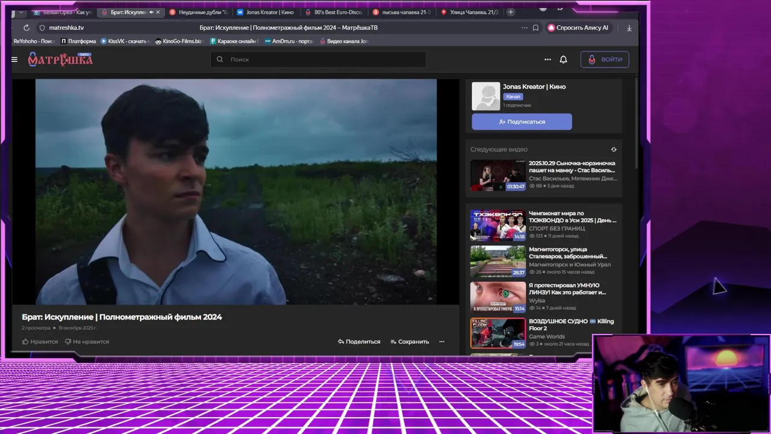Image resolution: width=771 pixels, height=434 pixels.
Task: Click the video player frame
Action: point(236,192)
